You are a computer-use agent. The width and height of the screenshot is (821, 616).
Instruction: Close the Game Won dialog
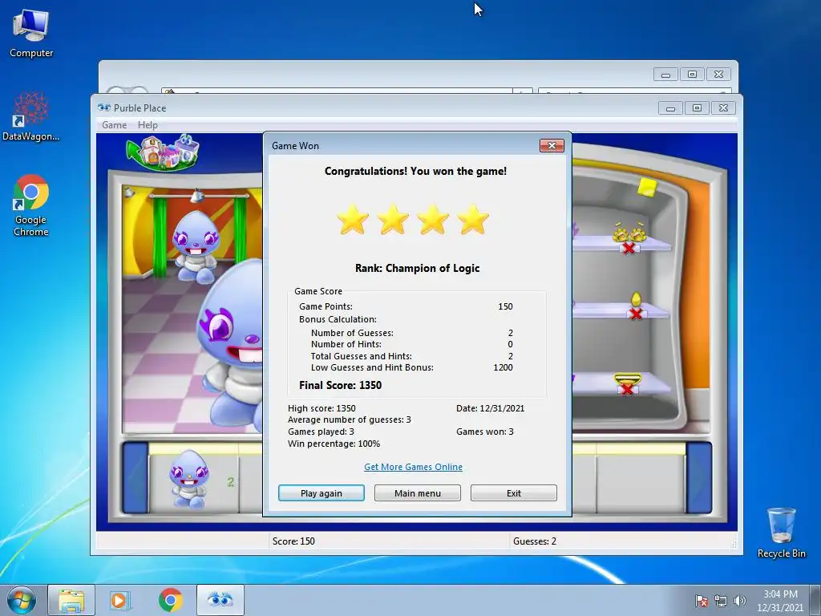pos(552,146)
